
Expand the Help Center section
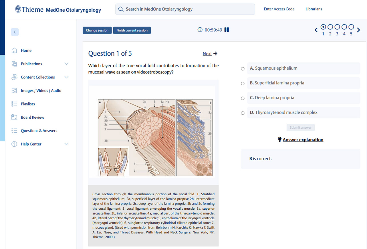pos(66,144)
